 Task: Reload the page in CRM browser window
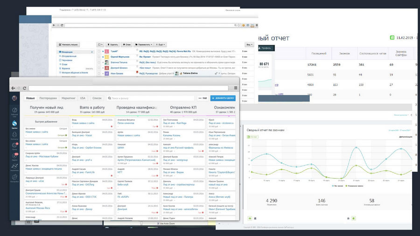(x=24, y=88)
